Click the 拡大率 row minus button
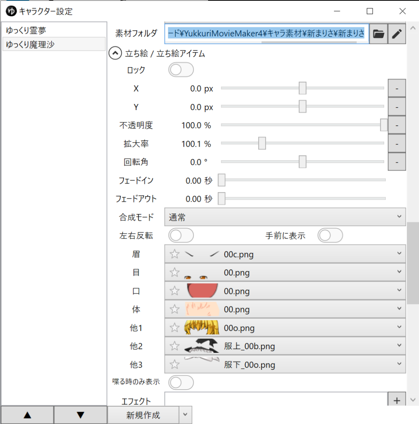The width and height of the screenshot is (419, 424). pos(397,144)
